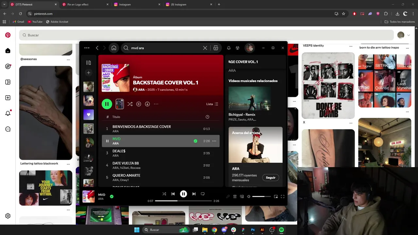Toggle shuffle in the album header row
The width and height of the screenshot is (418, 235).
[130, 104]
